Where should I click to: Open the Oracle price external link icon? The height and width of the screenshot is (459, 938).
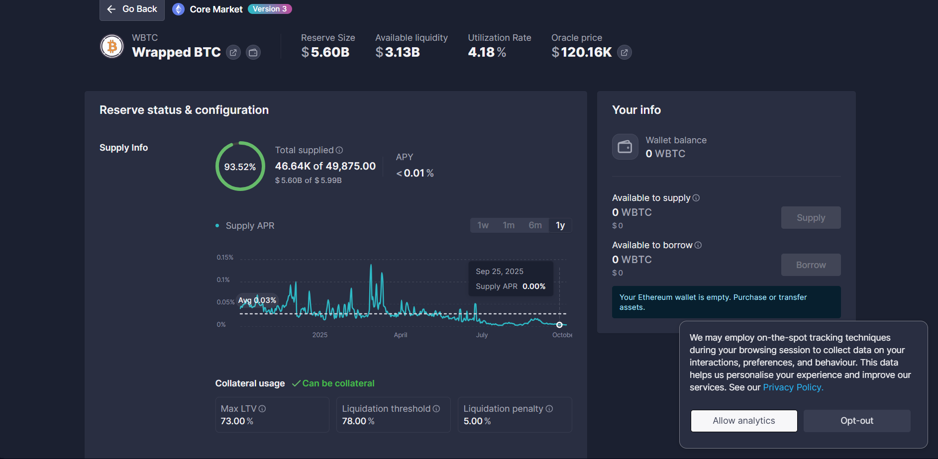click(x=624, y=52)
